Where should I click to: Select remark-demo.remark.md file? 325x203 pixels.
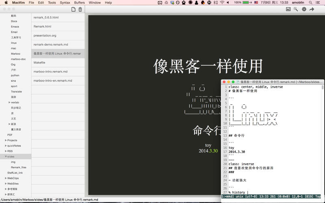(x=58, y=44)
